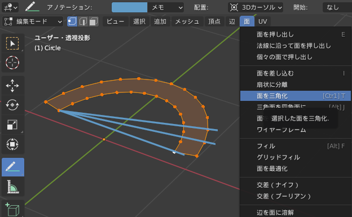Choose 交差（ブーリアン）menu entry

pyautogui.click(x=296, y=196)
